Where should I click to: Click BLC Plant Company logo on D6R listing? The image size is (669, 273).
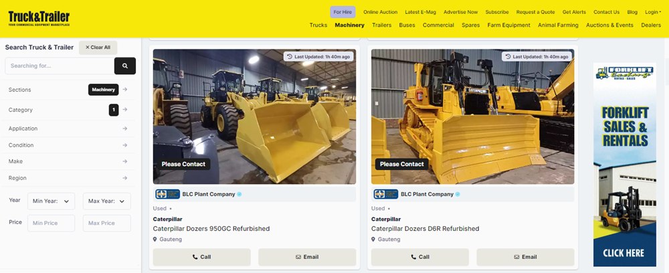point(386,194)
